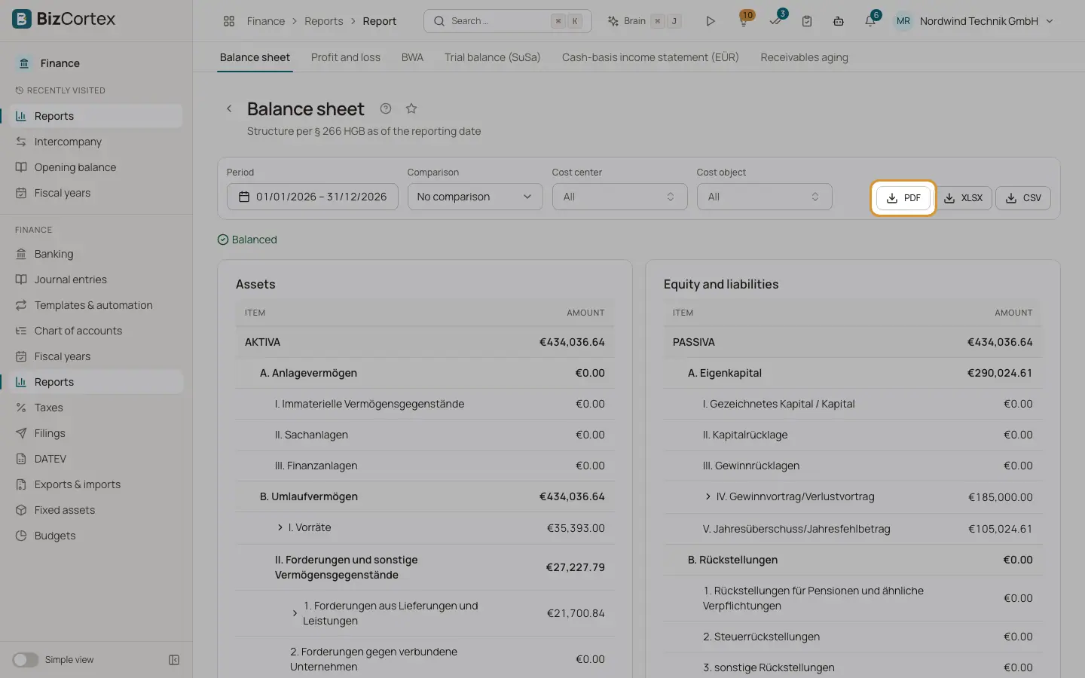Click the Finance breadcrumb link

(x=266, y=21)
